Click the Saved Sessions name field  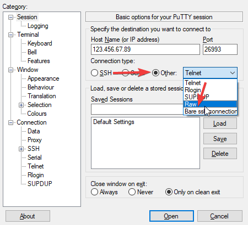[137, 109]
